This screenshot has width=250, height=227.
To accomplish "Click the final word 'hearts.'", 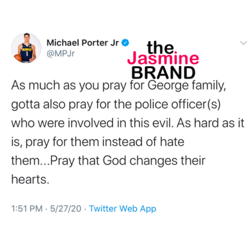I will (30, 180).
